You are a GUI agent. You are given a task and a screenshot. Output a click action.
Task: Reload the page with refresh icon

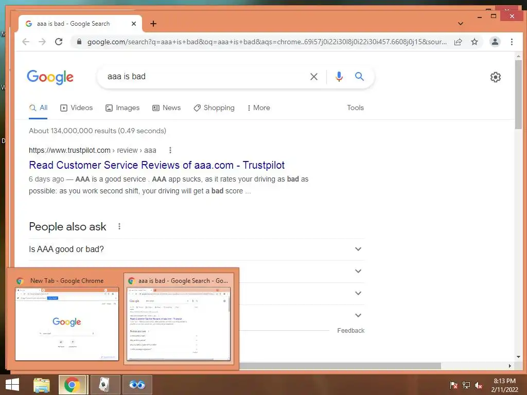[59, 42]
